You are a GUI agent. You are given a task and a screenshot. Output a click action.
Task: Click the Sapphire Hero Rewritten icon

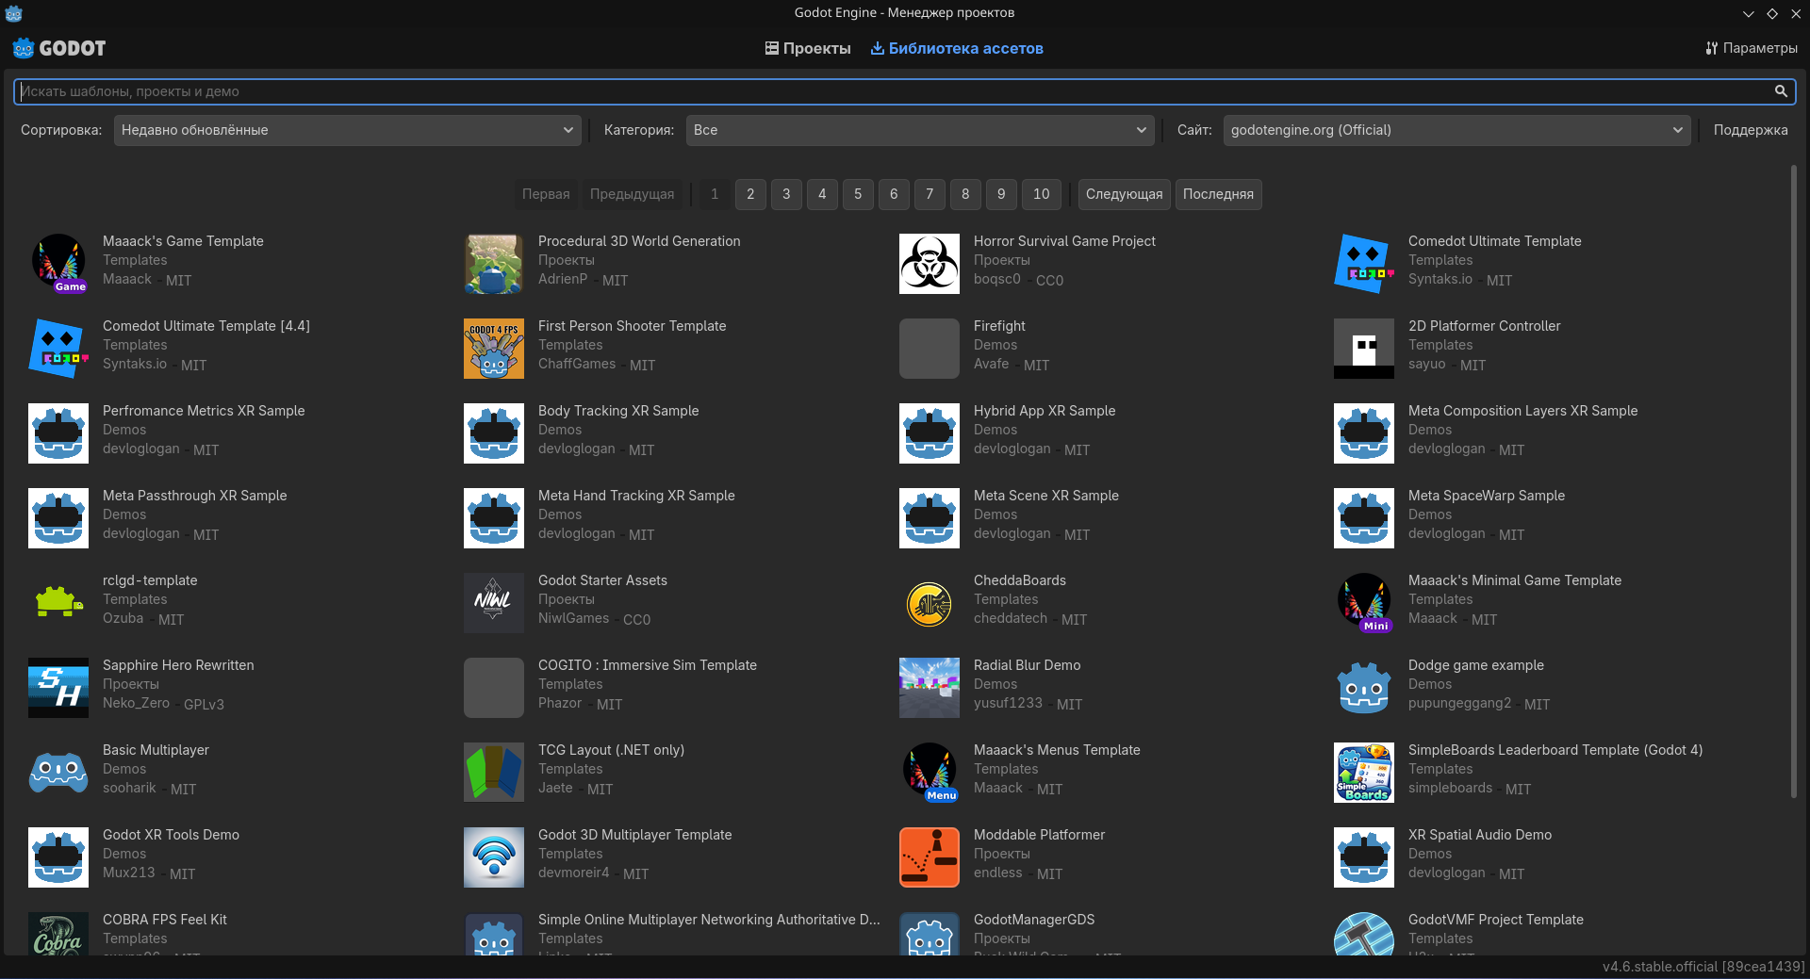(x=58, y=688)
